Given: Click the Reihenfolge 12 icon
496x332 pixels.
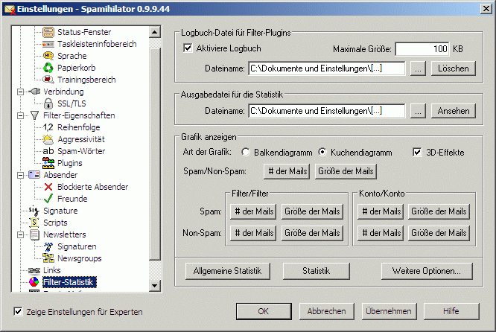Looking at the screenshot, I should click(x=48, y=127).
